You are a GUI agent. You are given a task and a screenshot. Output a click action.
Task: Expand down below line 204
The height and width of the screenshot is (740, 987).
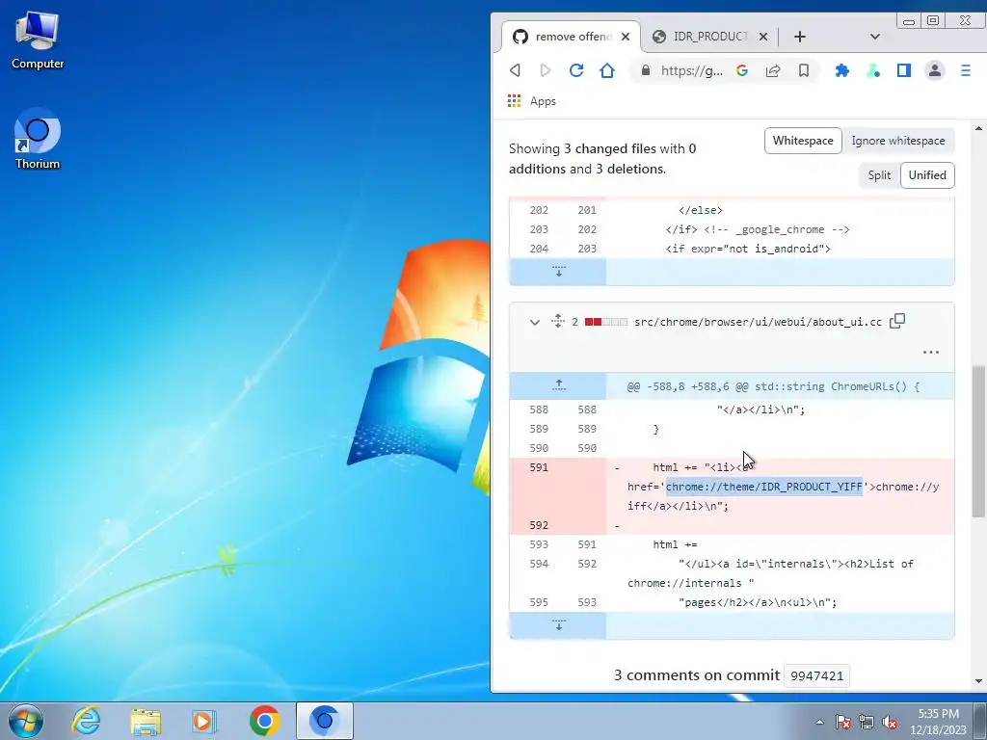(558, 271)
